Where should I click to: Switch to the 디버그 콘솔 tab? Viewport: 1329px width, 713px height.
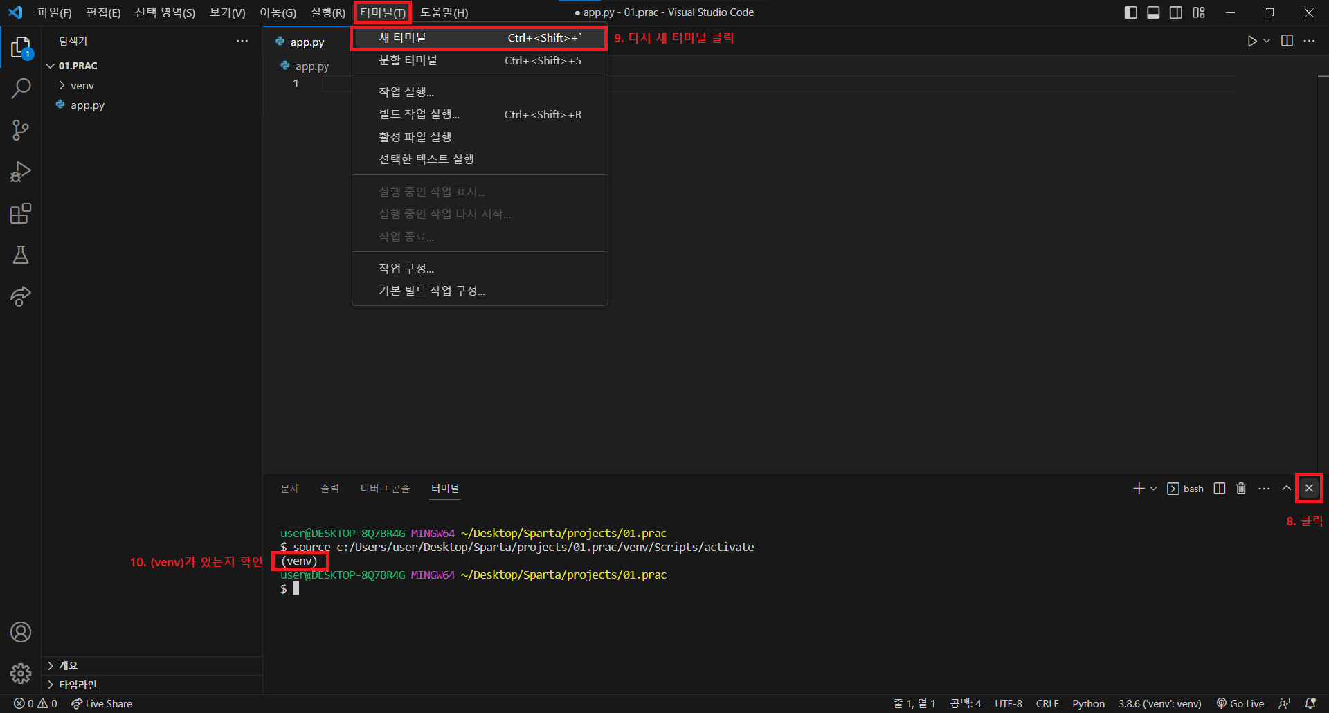[x=385, y=489]
